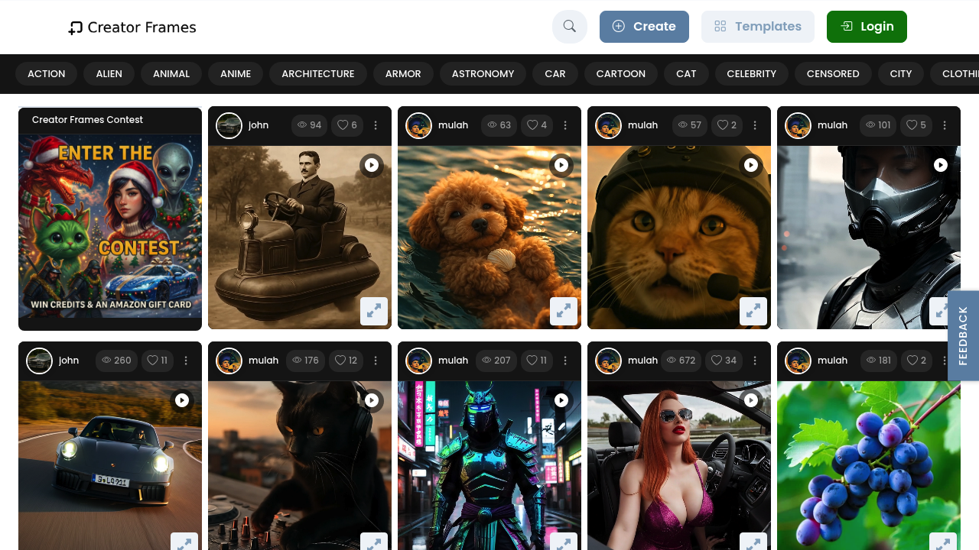Select the ASTRONOMY category tag
The height and width of the screenshot is (550, 979).
(x=483, y=74)
